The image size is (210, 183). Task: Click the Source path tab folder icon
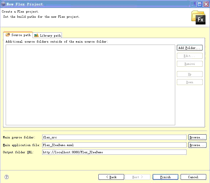tap(8, 35)
